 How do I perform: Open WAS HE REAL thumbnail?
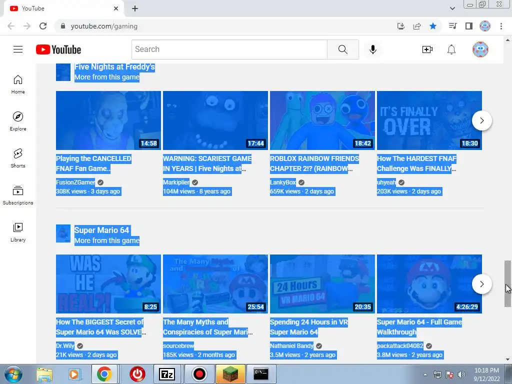tap(108, 284)
